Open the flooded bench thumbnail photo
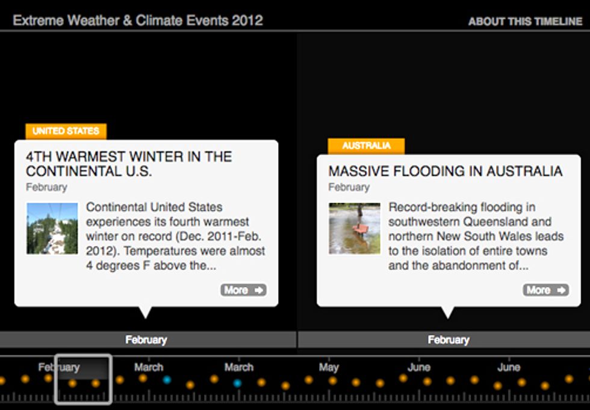The height and width of the screenshot is (410, 590). point(355,228)
